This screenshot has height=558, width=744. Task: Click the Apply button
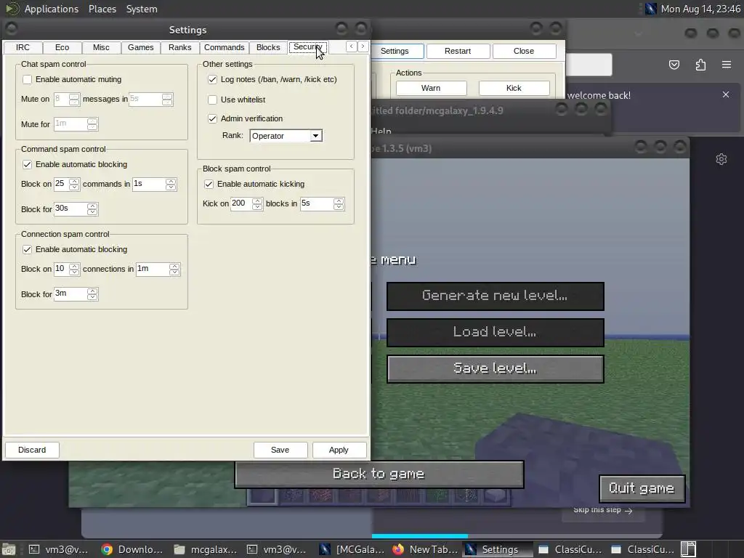(339, 450)
